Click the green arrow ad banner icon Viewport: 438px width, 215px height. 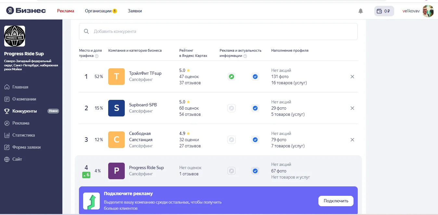point(91,201)
